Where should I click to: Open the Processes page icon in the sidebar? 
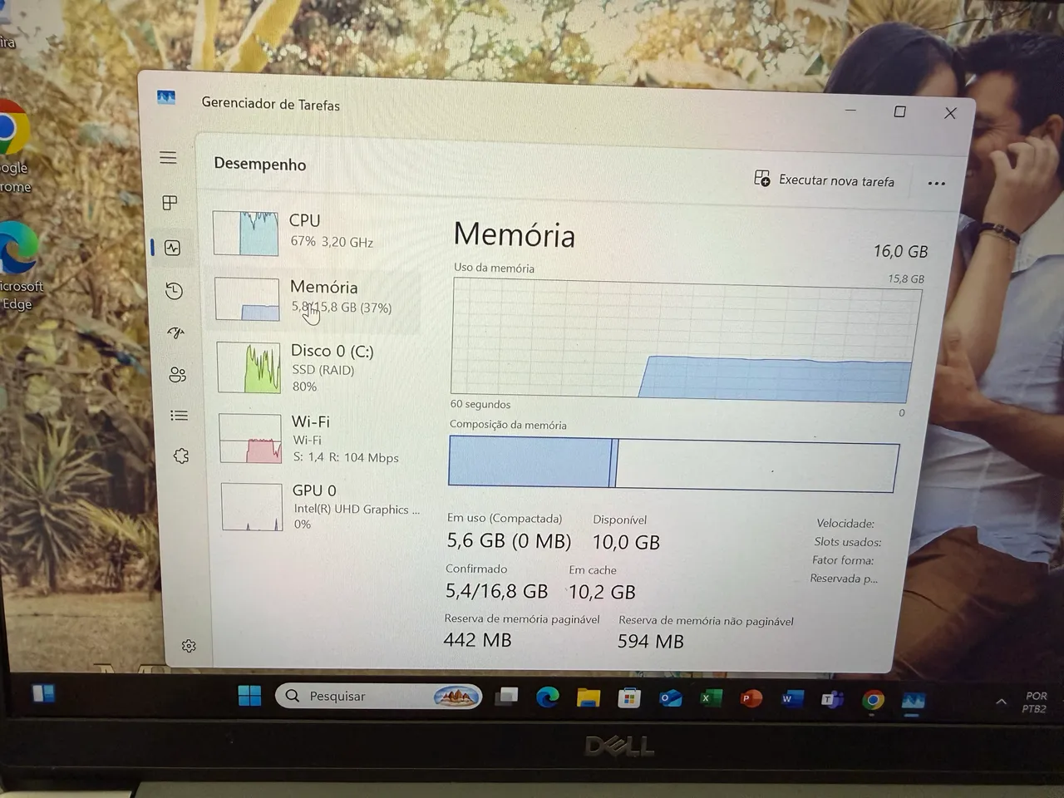[170, 202]
